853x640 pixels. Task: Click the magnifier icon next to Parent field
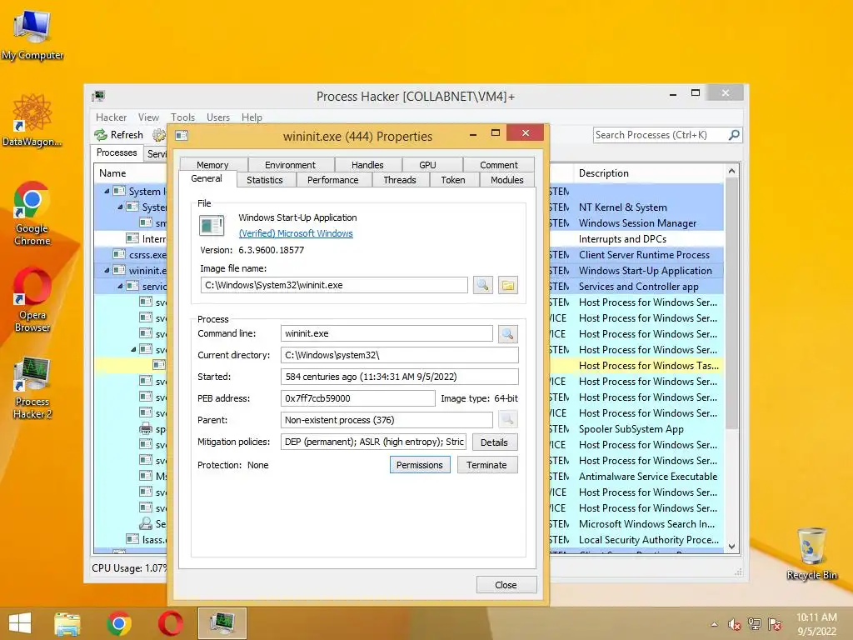[x=507, y=420]
